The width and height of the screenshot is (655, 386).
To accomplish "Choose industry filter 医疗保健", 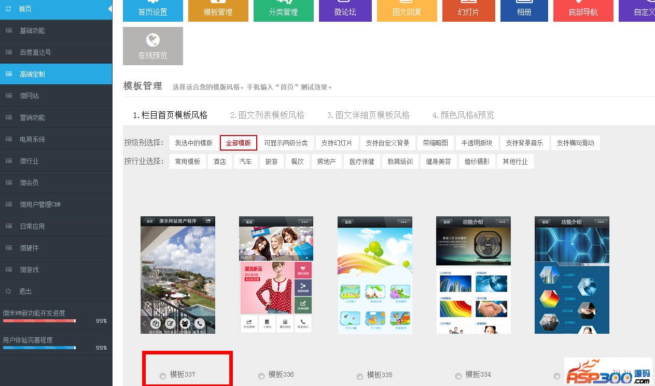I will pyautogui.click(x=362, y=161).
